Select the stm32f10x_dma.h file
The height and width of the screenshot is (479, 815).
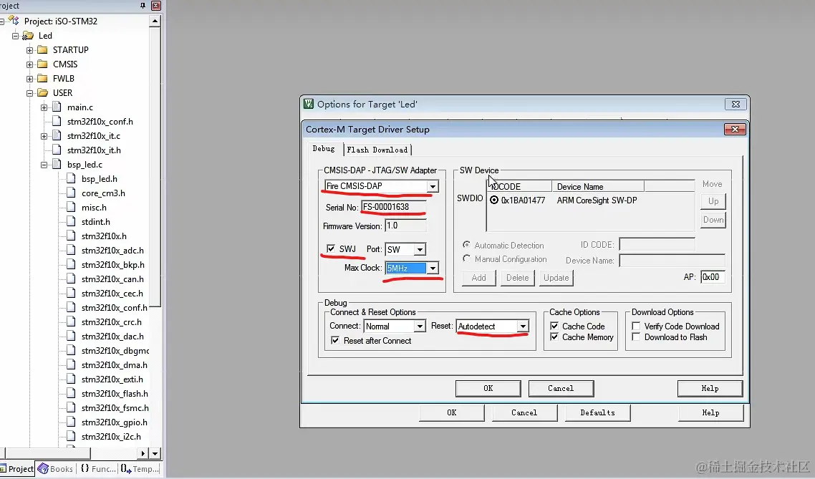click(114, 364)
